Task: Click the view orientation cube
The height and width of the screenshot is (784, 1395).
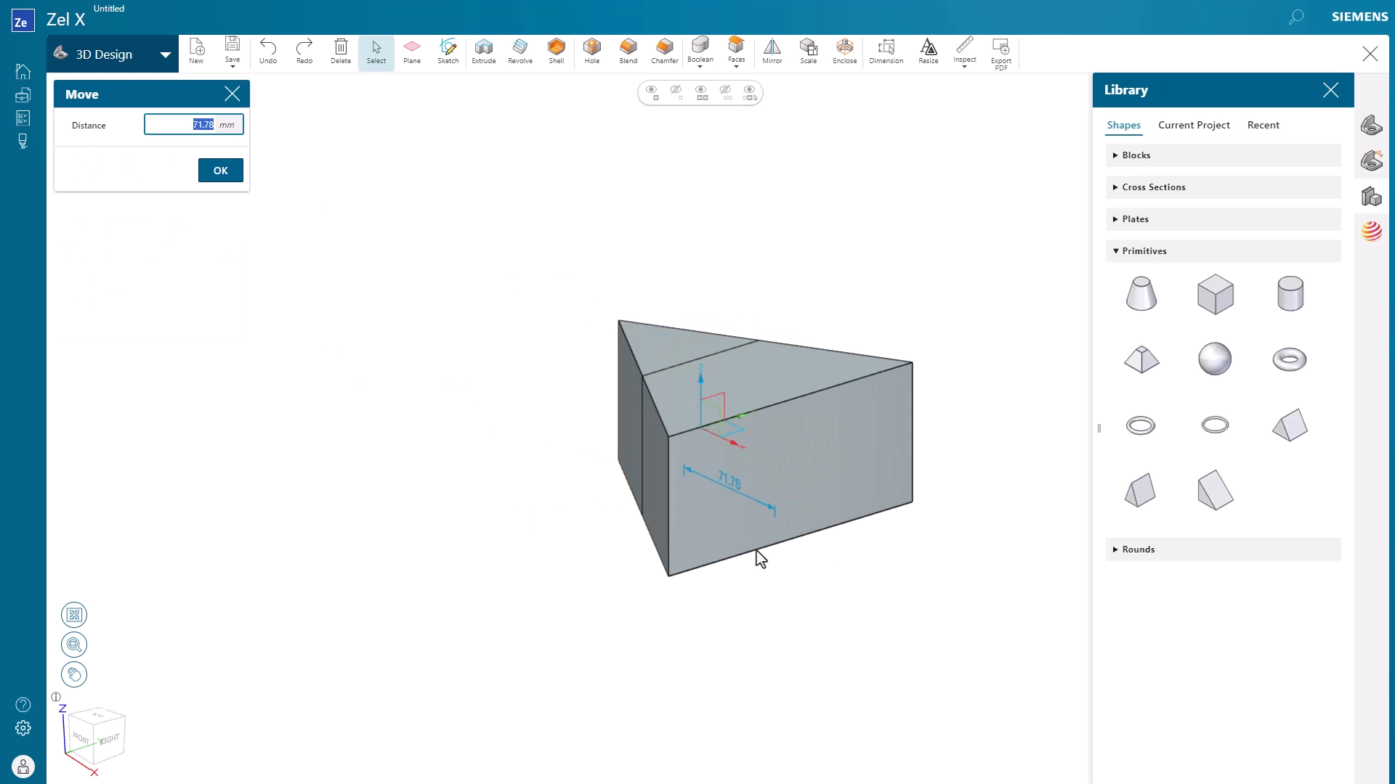Action: [x=98, y=736]
